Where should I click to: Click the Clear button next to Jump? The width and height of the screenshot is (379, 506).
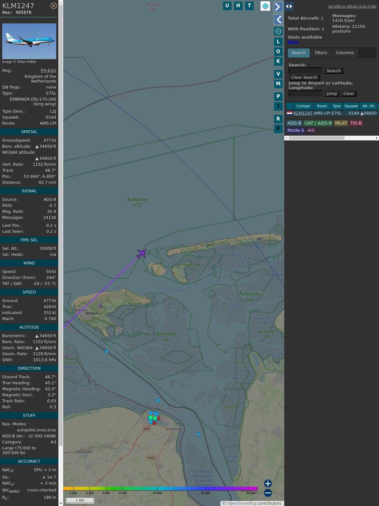click(349, 94)
